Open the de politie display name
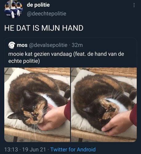141x154 pixels. click(x=38, y=5)
